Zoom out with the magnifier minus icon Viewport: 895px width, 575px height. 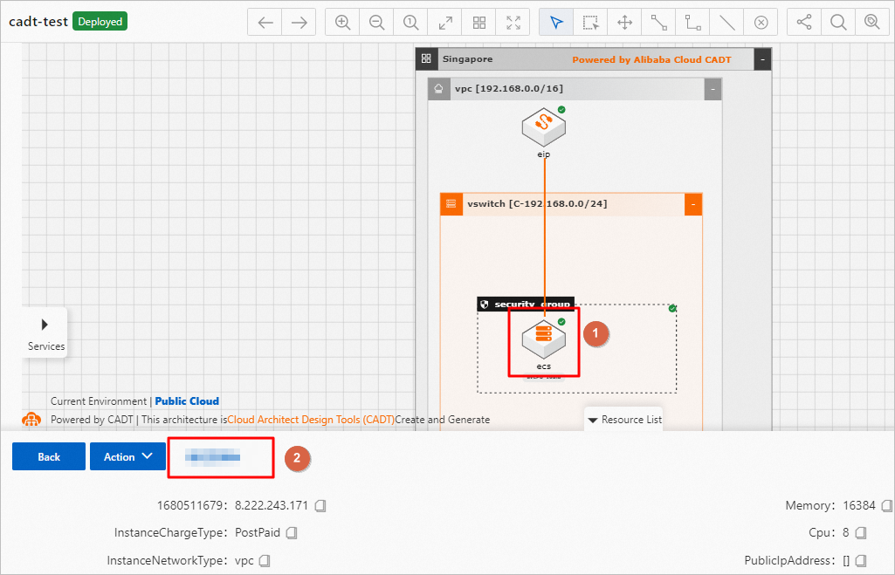coord(376,22)
